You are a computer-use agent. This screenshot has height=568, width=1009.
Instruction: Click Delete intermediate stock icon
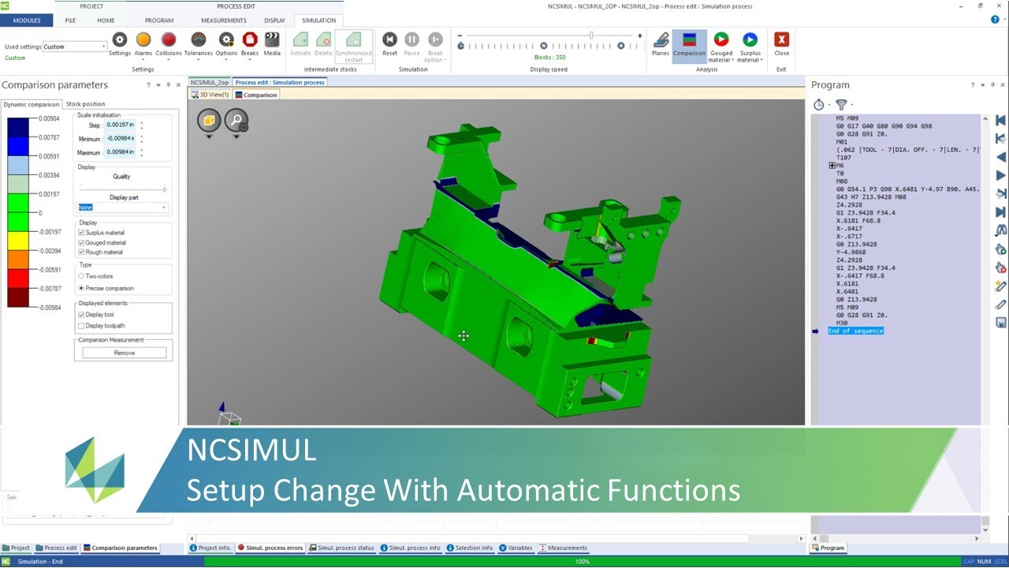point(323,39)
